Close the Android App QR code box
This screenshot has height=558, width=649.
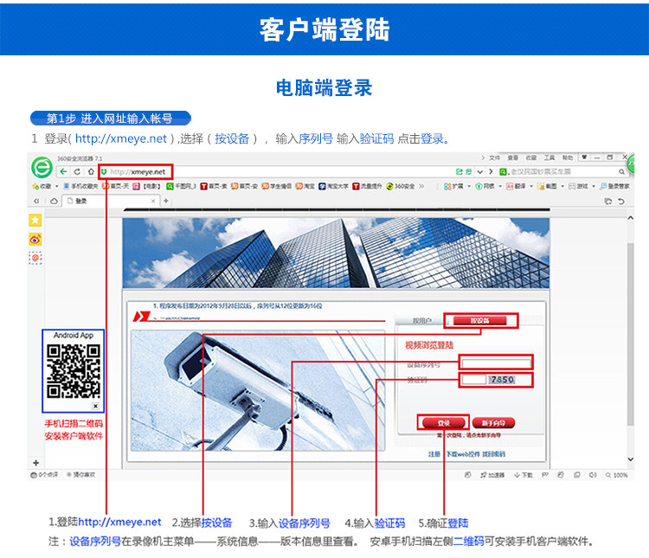[95, 406]
